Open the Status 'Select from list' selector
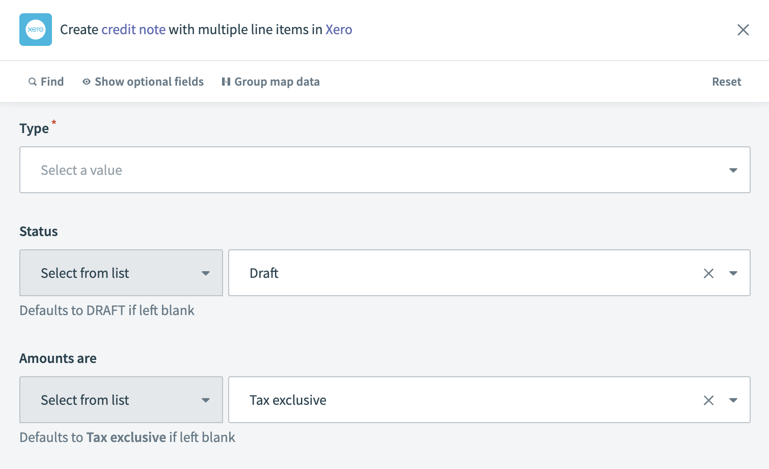Image resolution: width=769 pixels, height=469 pixels. [x=121, y=273]
